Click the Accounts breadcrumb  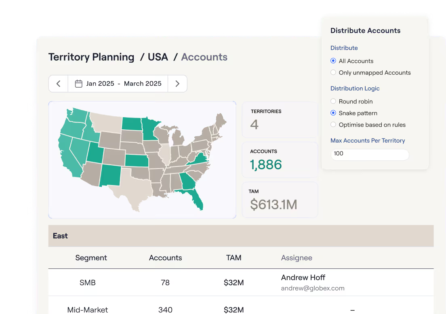204,57
